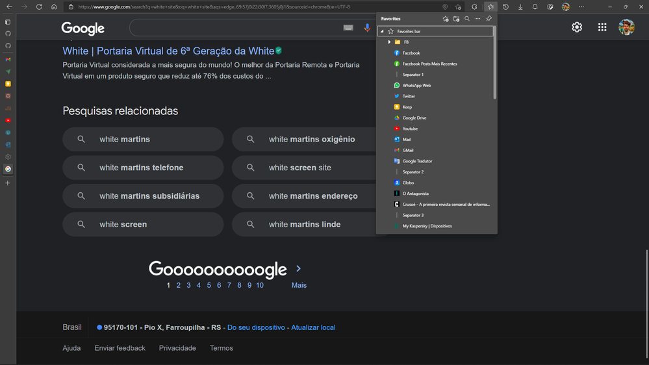Go to results page 2
Screen dimensions: 649x365
point(179,285)
